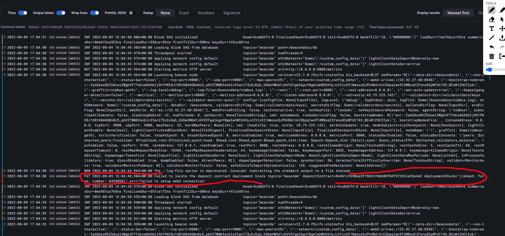The width and height of the screenshot is (505, 236).
Task: Click the 'Total bytes processed: 667 kB' text
Action: pos(394,27)
